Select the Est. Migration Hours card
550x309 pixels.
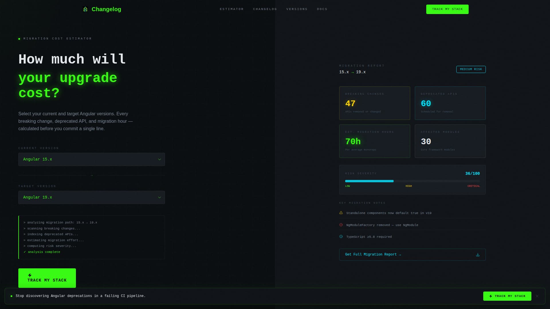point(374,141)
